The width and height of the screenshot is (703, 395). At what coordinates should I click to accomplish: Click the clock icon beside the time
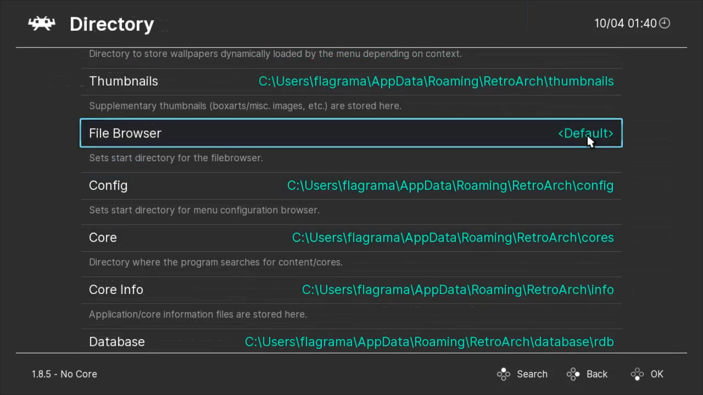[665, 23]
